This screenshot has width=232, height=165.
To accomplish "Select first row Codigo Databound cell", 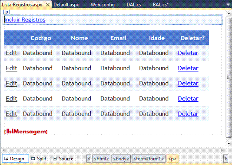I will pyautogui.click(x=38, y=53).
